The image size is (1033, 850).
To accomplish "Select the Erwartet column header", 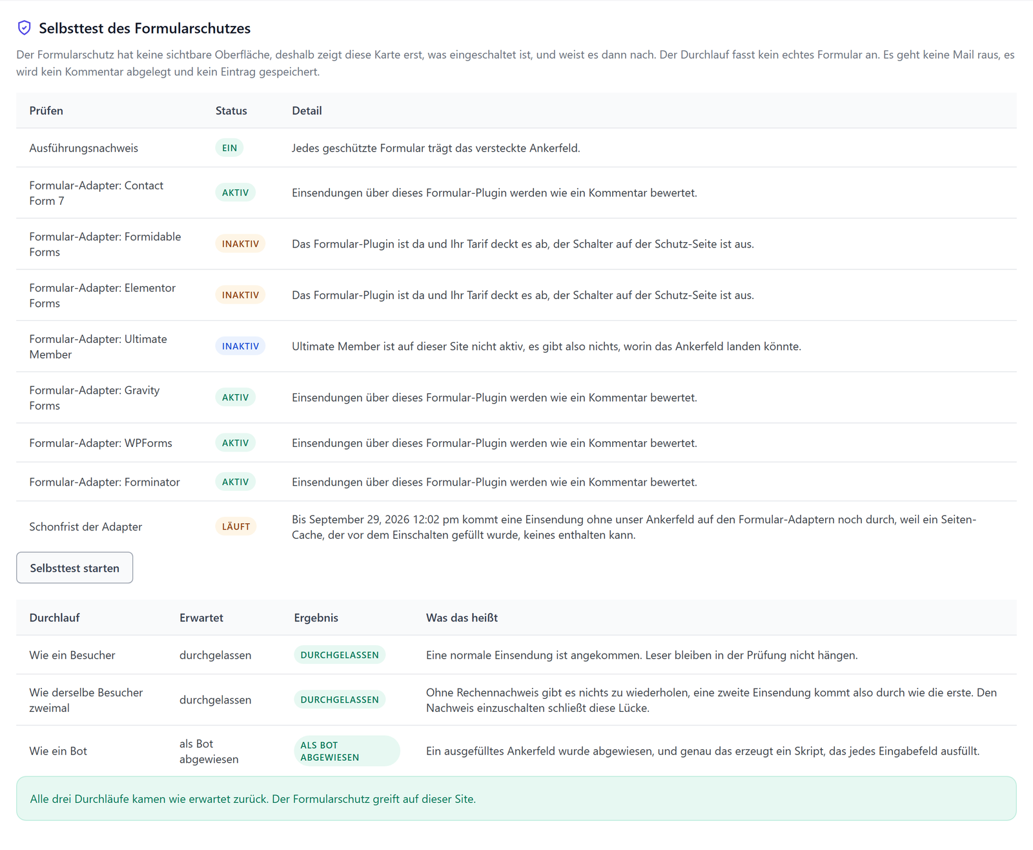I will (x=201, y=617).
